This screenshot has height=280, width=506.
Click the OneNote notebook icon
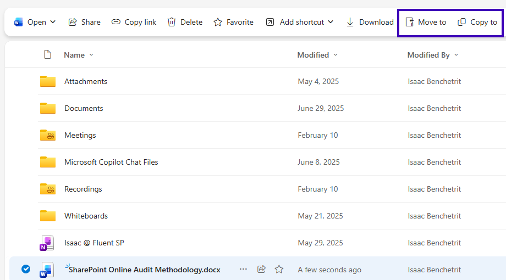(47, 243)
